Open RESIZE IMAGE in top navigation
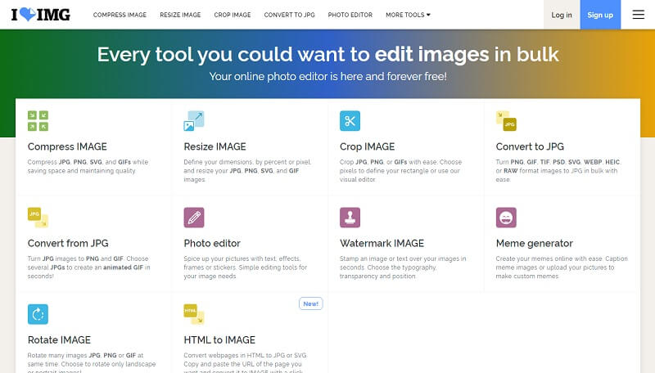Viewport: 655px width, 373px height. coord(180,15)
